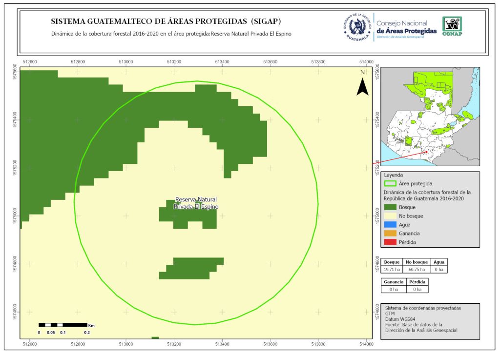Click the 19.71 ha Bosque table cell
The height and width of the screenshot is (353, 500).
392,269
